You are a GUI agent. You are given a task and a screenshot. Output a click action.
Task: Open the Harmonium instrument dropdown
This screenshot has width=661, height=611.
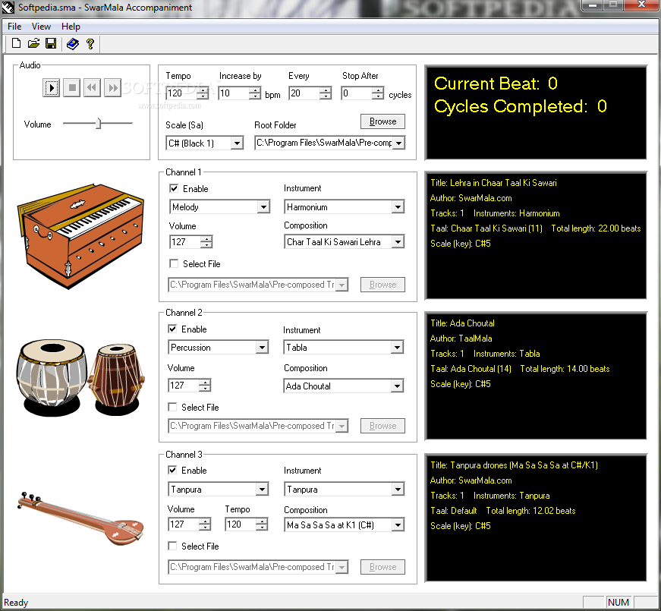(x=398, y=207)
